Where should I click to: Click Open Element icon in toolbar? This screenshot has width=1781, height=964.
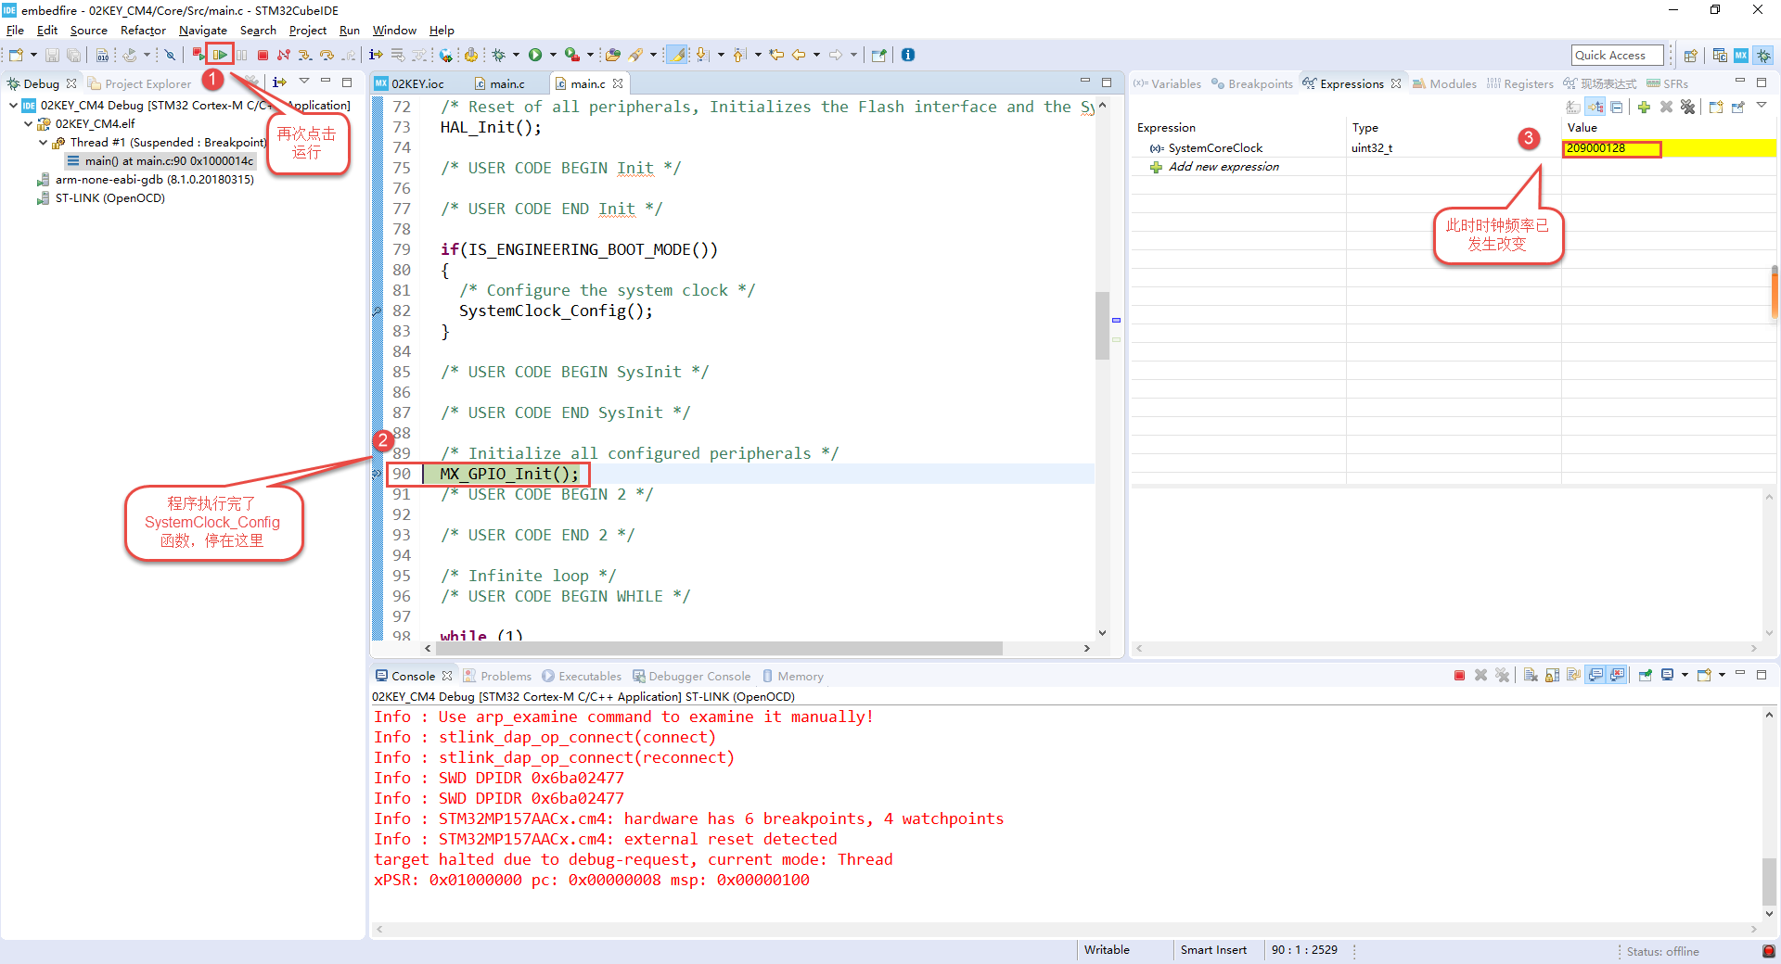613,55
